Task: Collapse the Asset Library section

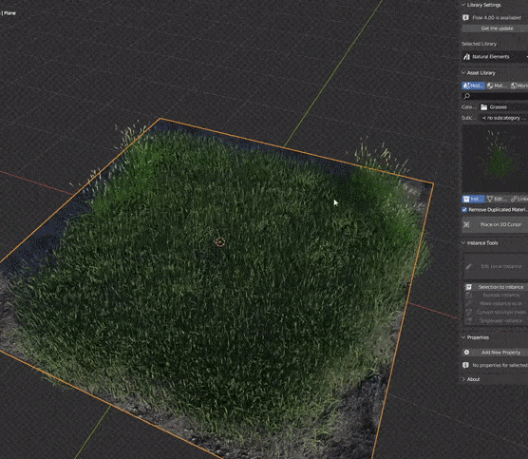Action: pyautogui.click(x=463, y=73)
